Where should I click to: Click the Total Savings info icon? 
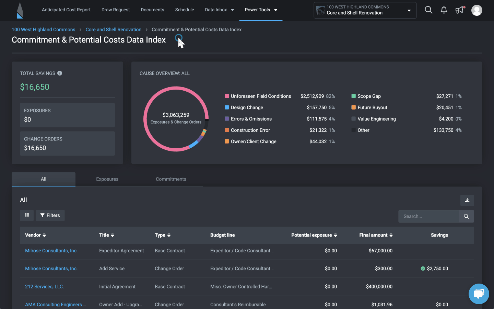click(x=60, y=73)
